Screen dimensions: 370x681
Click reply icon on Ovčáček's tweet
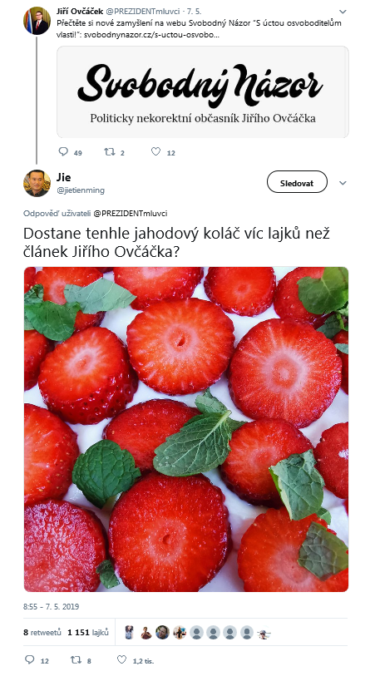63,151
